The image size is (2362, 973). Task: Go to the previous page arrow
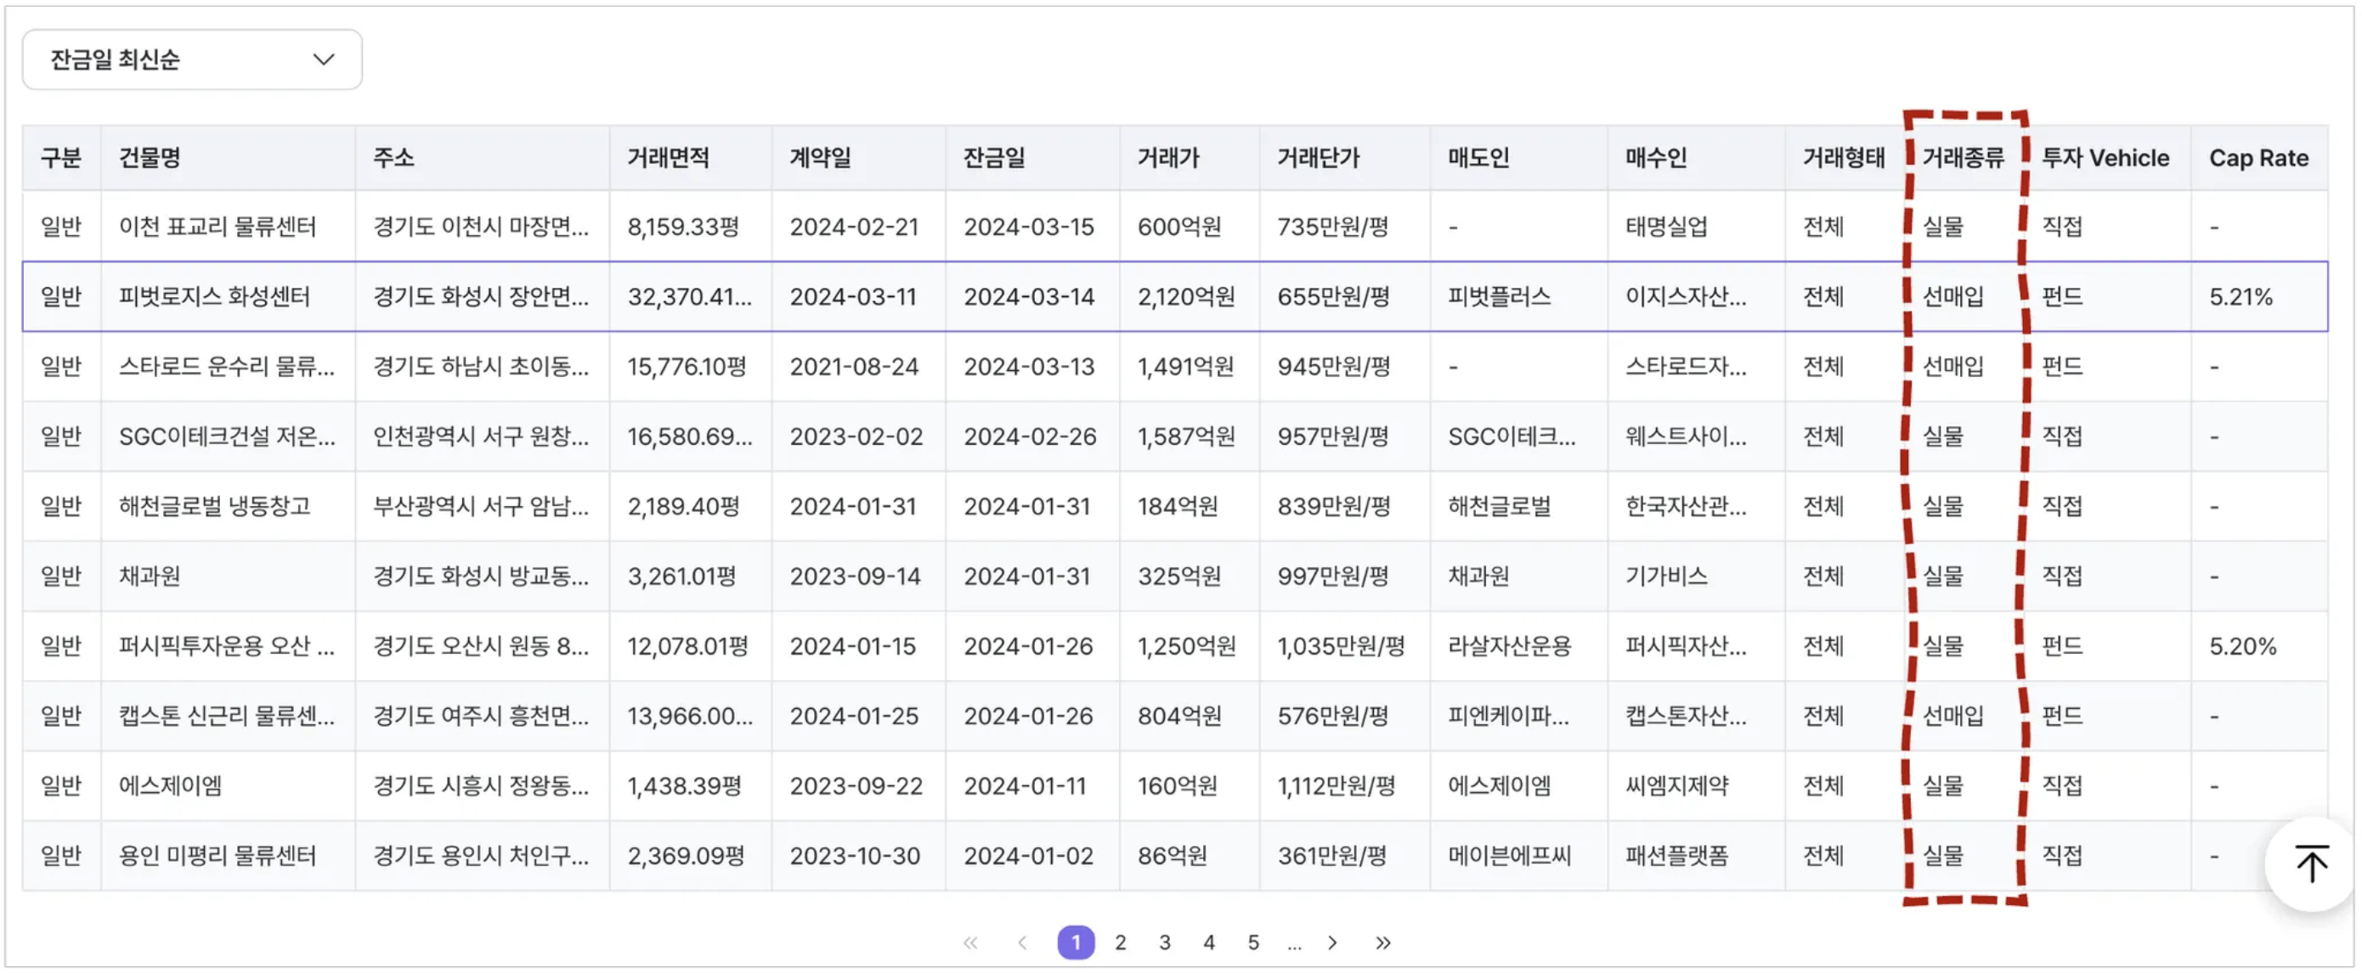click(1022, 942)
